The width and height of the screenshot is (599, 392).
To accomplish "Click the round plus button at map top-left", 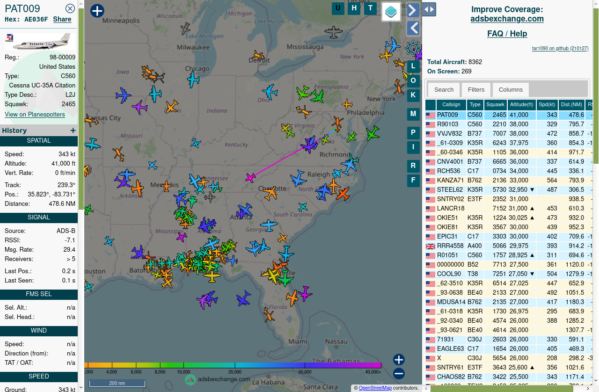I will click(x=97, y=11).
